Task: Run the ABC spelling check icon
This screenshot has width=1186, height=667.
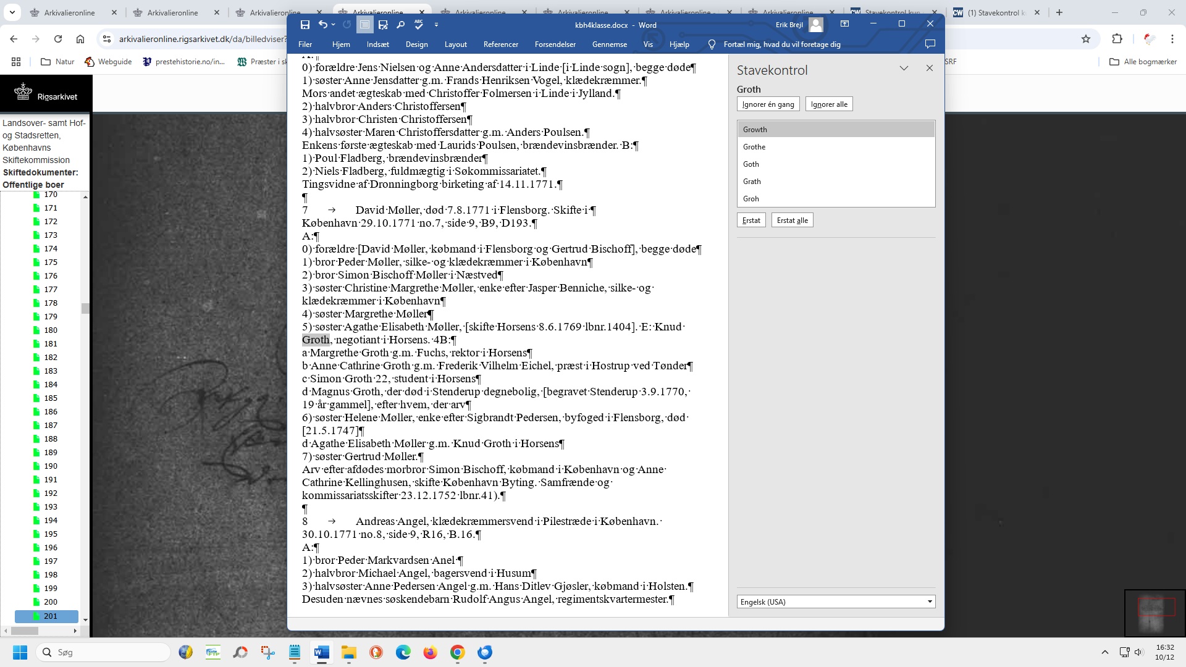Action: point(419,25)
